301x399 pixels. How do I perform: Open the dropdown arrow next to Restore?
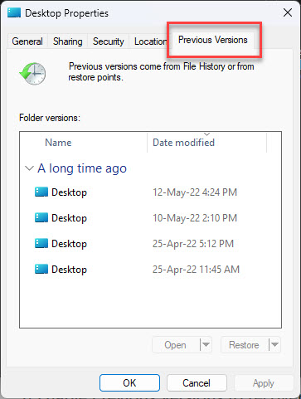(274, 344)
